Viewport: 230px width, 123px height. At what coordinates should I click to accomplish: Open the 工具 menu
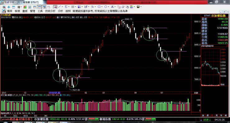40,11
